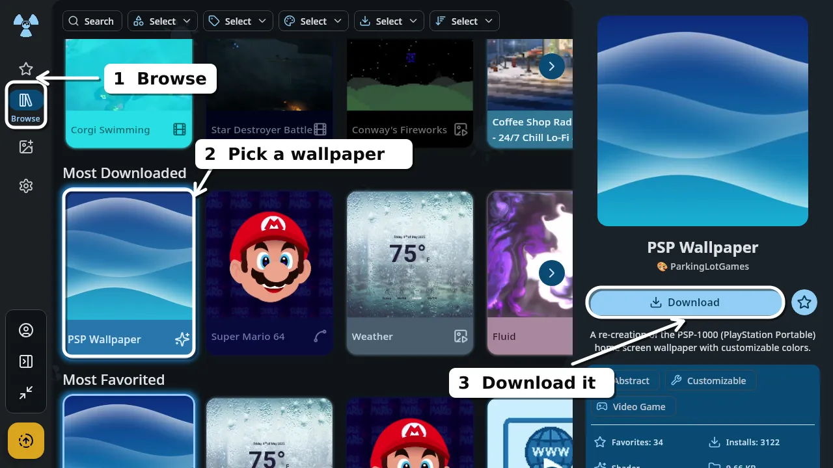833x468 pixels.
Task: Toggle the side panel layout icon
Action: coord(26,361)
